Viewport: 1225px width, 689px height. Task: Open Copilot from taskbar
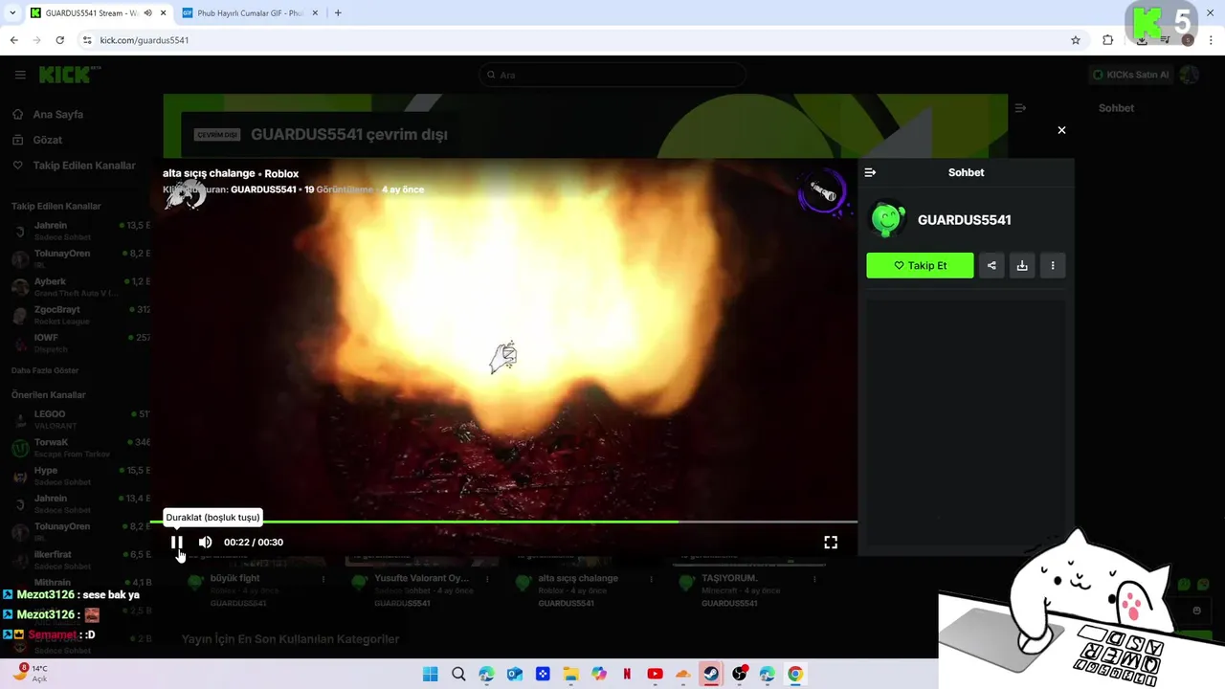[599, 674]
